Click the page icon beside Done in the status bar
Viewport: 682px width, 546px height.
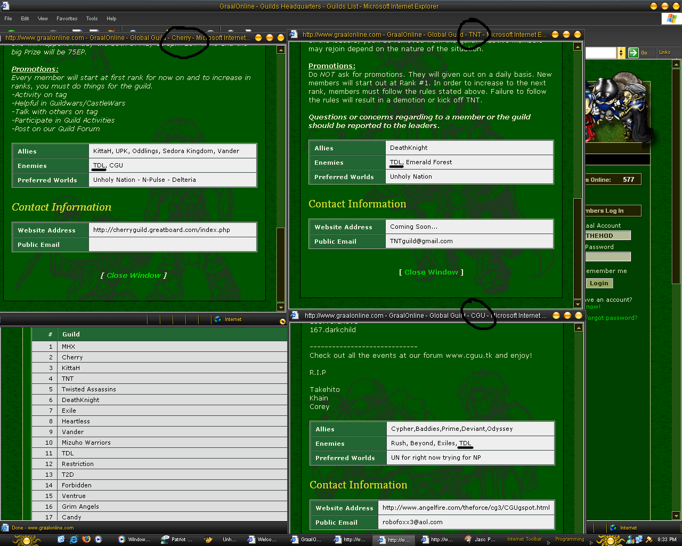pyautogui.click(x=5, y=528)
